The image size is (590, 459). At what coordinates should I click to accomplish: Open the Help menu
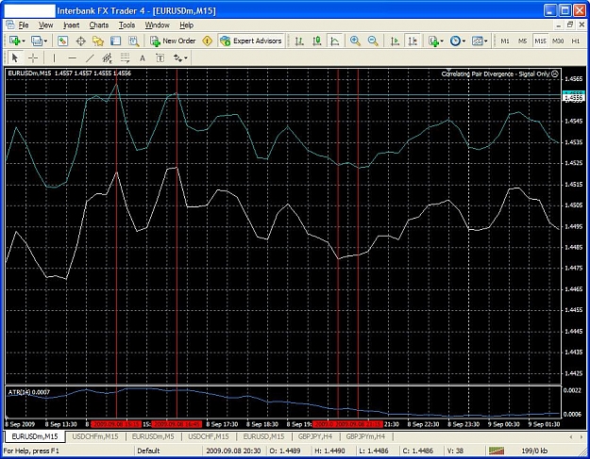tap(186, 25)
